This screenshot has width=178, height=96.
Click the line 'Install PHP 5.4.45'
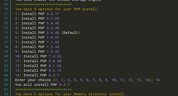coord(40,23)
